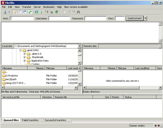Screen dimensions: 163x128
Task: Sort local files by Filename column
Action: coord(14,68)
